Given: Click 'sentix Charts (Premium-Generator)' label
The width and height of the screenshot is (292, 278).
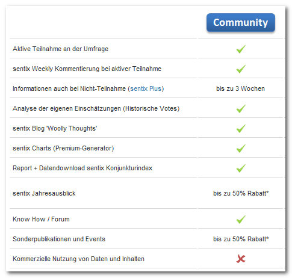Looking at the screenshot, I should 63,148.
